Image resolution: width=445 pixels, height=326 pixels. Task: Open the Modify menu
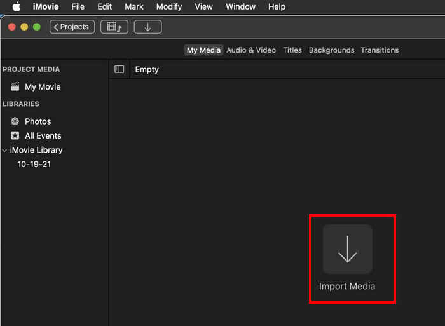point(169,6)
